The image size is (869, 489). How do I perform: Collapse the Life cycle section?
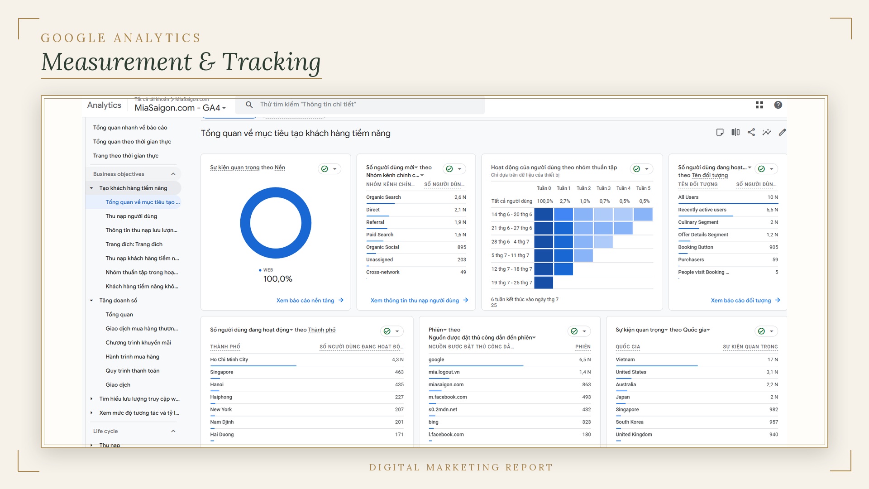tap(173, 431)
